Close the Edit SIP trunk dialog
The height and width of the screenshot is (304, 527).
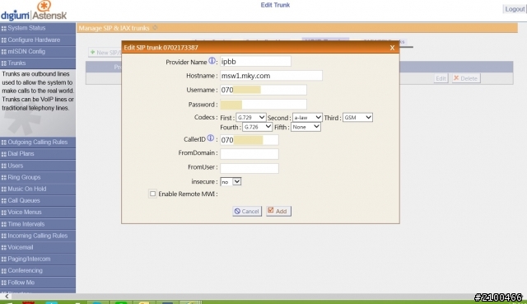pos(392,48)
